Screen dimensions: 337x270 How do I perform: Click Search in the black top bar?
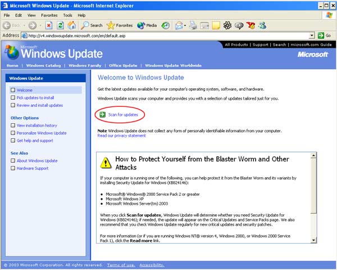point(279,44)
